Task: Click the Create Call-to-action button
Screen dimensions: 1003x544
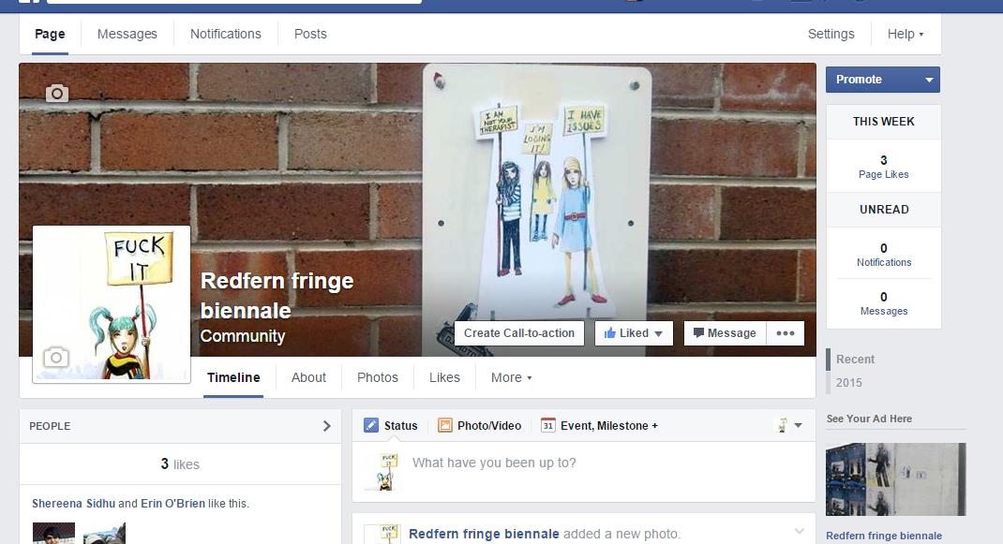Action: coord(519,333)
